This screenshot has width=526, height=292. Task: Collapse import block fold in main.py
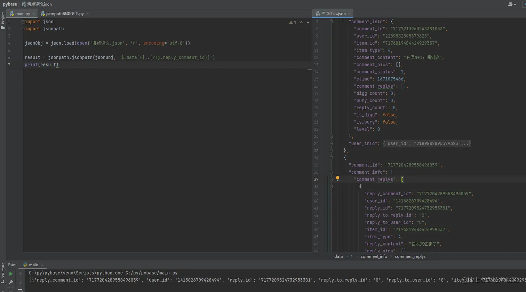pyautogui.click(x=23, y=22)
